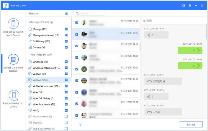The height and width of the screenshot is (131, 208).
Task: Uncheck conversation dated 07/31/2017 22:50
Action: [x=77, y=23]
